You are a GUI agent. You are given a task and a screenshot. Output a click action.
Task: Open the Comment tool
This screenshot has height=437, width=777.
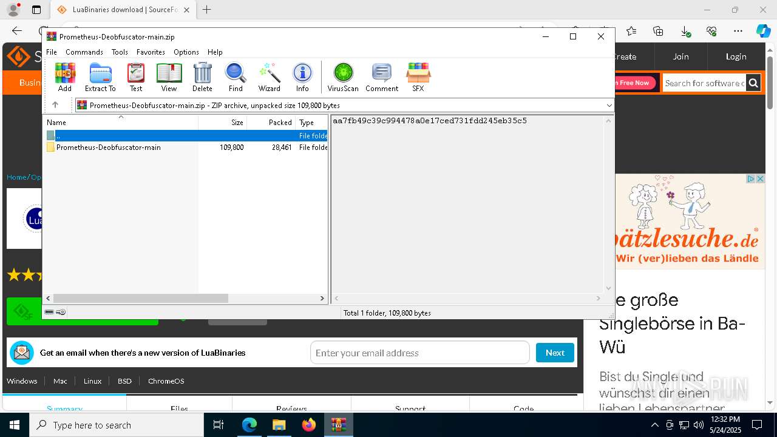click(382, 77)
